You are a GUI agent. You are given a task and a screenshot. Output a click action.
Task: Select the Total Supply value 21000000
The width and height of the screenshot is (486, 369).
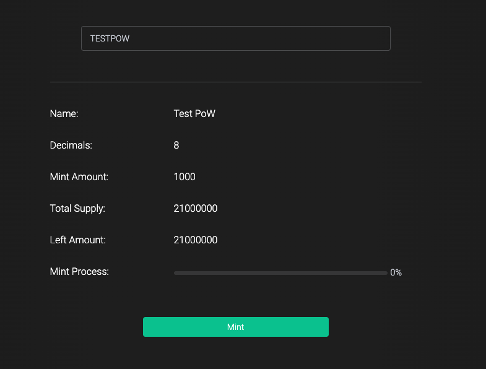pyautogui.click(x=196, y=209)
